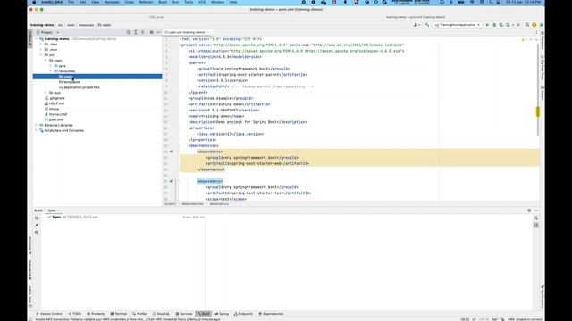Image resolution: width=572 pixels, height=321 pixels.
Task: Toggle the Notifications right stripe button
Action: pos(543,297)
